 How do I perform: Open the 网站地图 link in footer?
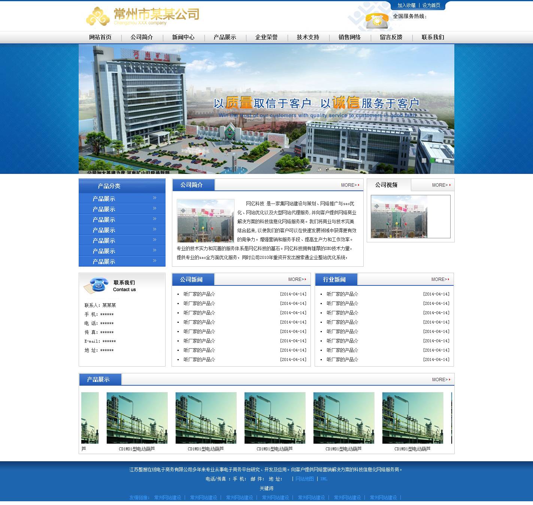coord(305,479)
